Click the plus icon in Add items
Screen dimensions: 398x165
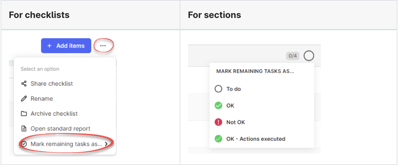tap(49, 46)
